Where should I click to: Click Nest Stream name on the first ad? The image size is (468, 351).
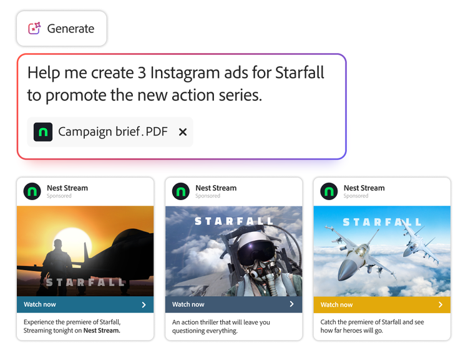pos(67,188)
